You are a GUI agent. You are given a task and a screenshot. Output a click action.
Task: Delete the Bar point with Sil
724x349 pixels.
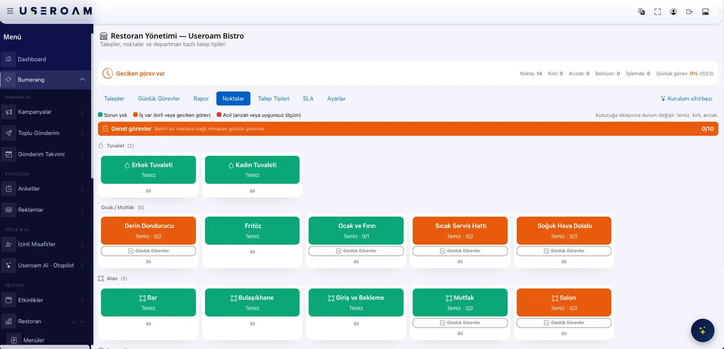point(148,324)
